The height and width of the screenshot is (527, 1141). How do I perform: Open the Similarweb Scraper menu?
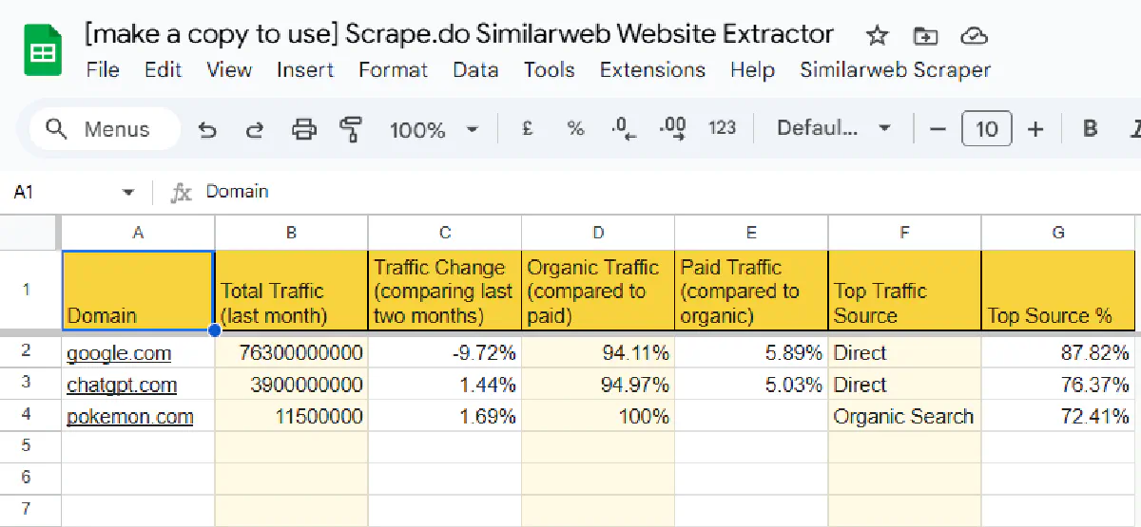tap(895, 70)
